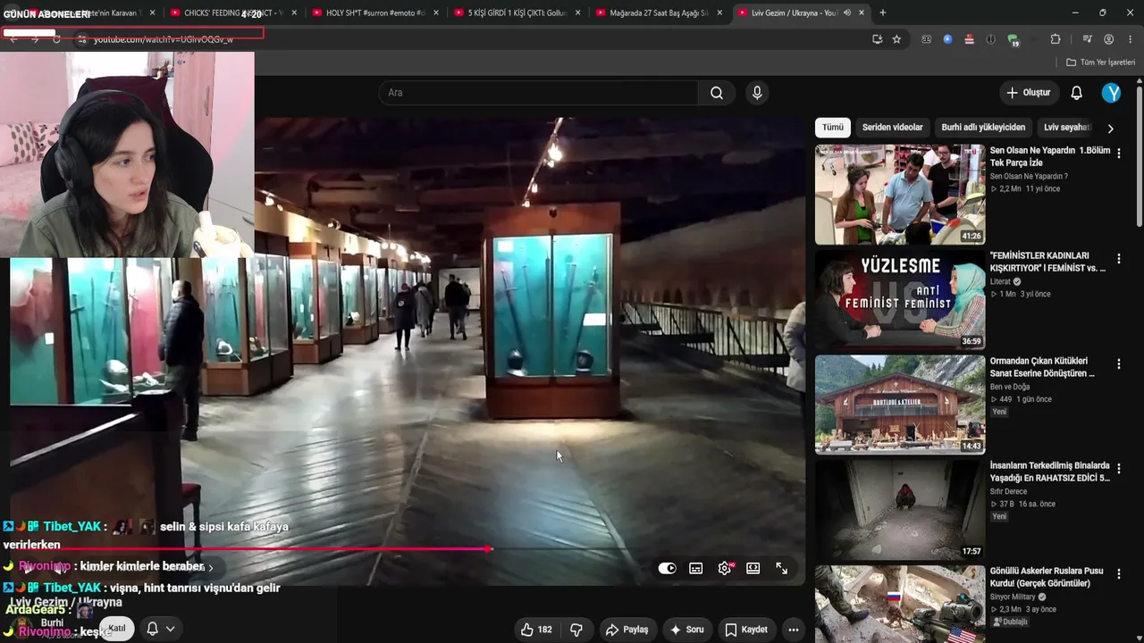Open Gönüllü Askerler Ruslara Pusu video title
The image size is (1144, 643).
1047,577
